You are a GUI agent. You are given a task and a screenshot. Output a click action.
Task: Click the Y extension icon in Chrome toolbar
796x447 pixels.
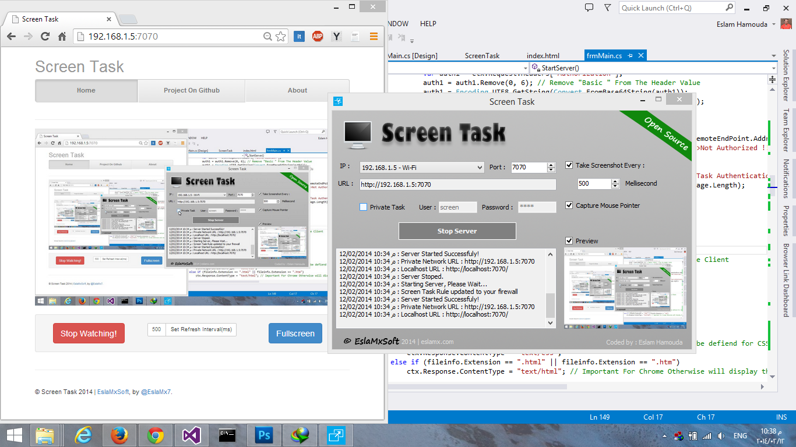[336, 36]
